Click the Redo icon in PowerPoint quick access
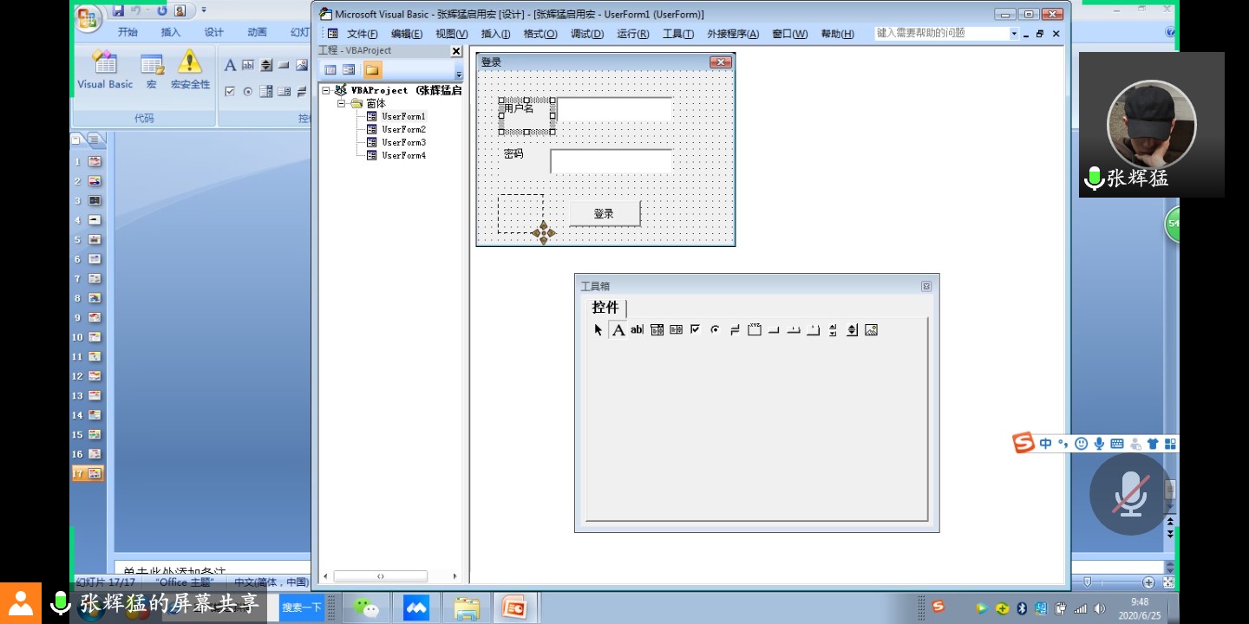This screenshot has width=1249, height=624. pos(161,11)
